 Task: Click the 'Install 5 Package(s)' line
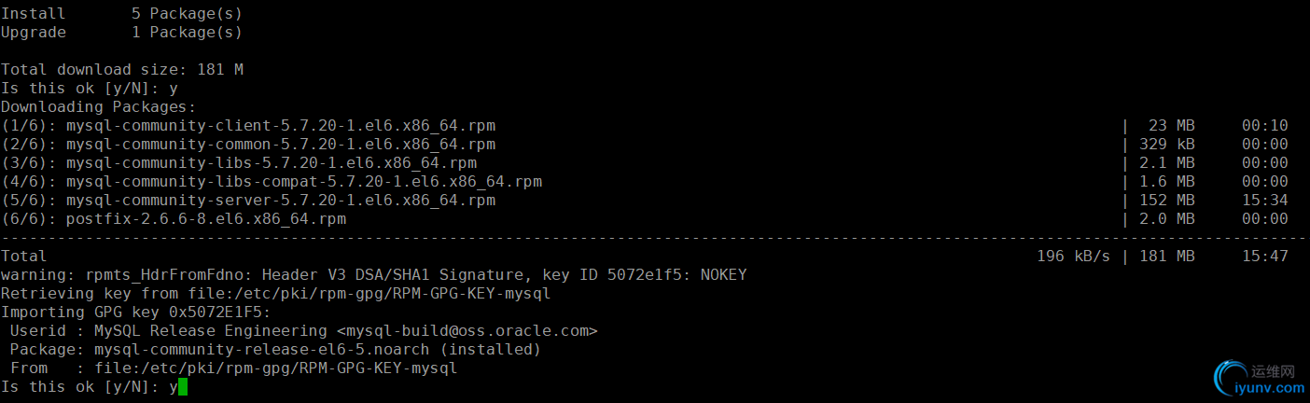122,14
